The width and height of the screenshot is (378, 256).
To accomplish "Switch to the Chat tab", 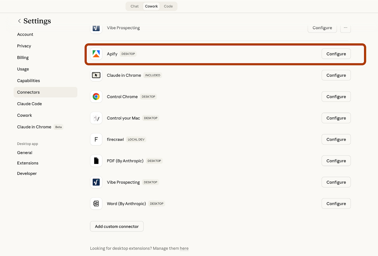I will (134, 6).
